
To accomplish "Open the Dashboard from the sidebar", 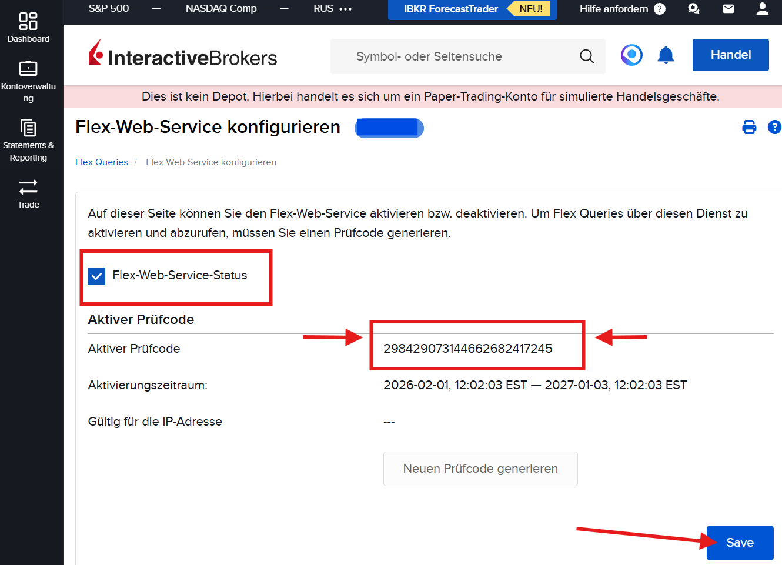I will [28, 26].
